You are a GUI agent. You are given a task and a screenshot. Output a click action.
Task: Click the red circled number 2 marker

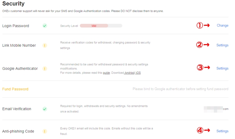point(199,45)
